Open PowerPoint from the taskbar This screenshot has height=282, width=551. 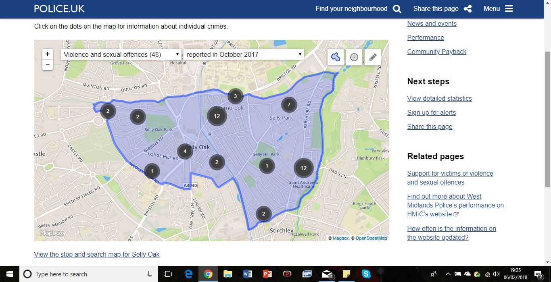[x=267, y=274]
